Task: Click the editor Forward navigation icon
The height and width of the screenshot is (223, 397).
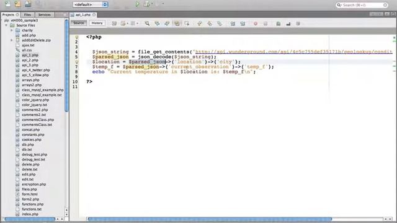Action: click(x=133, y=24)
